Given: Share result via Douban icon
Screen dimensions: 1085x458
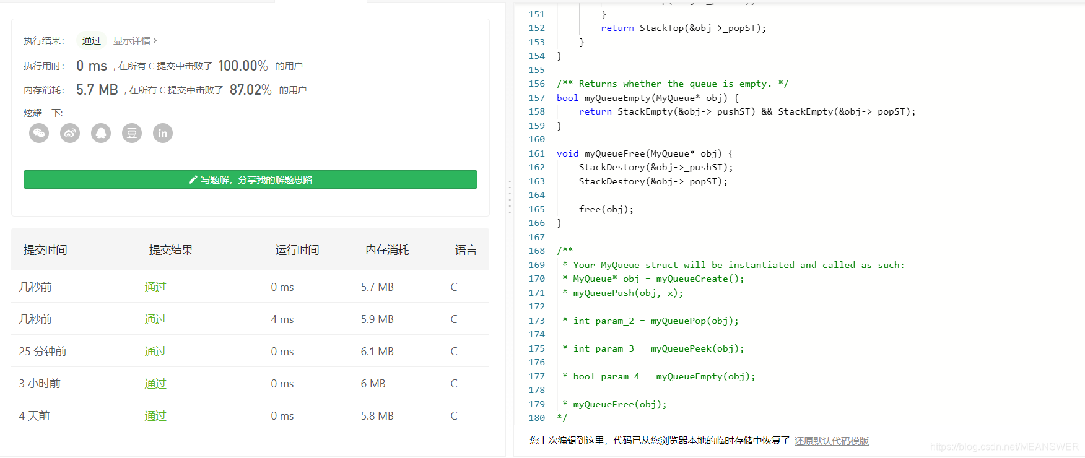Looking at the screenshot, I should click(132, 133).
